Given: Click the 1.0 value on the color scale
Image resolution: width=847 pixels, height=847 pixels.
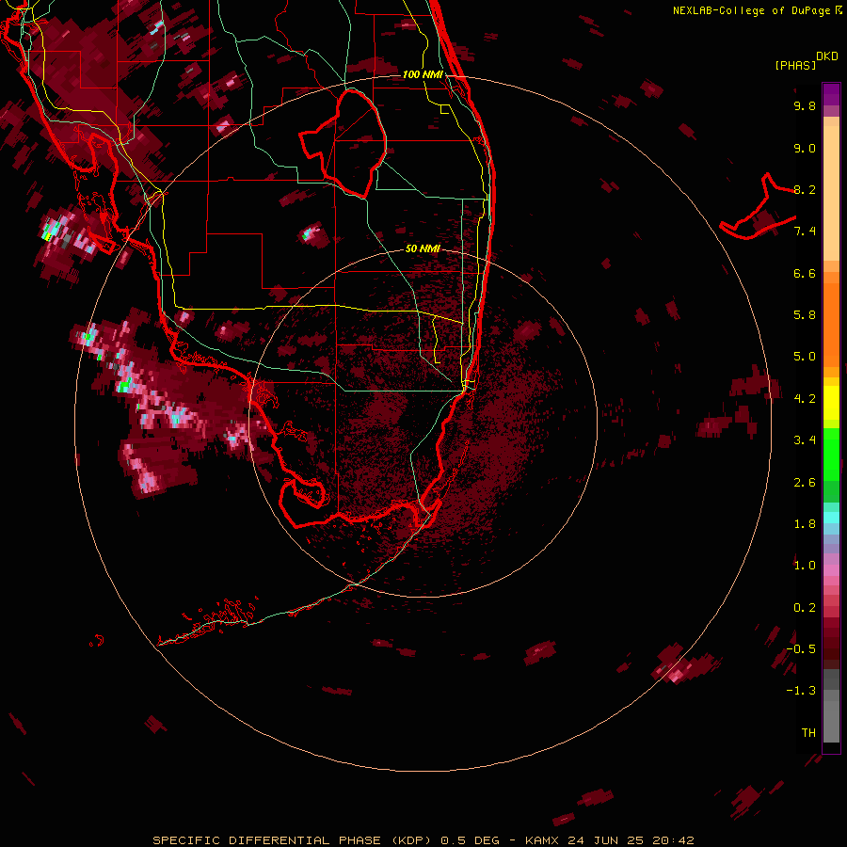Looking at the screenshot, I should click(x=805, y=566).
